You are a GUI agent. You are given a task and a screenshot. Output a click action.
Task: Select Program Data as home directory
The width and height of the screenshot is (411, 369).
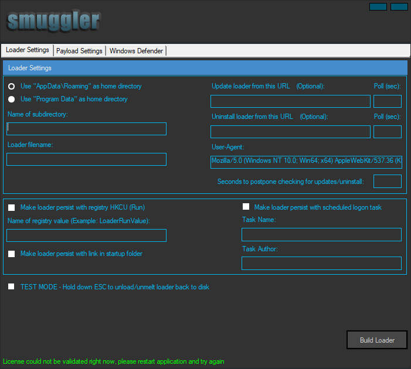coord(11,99)
